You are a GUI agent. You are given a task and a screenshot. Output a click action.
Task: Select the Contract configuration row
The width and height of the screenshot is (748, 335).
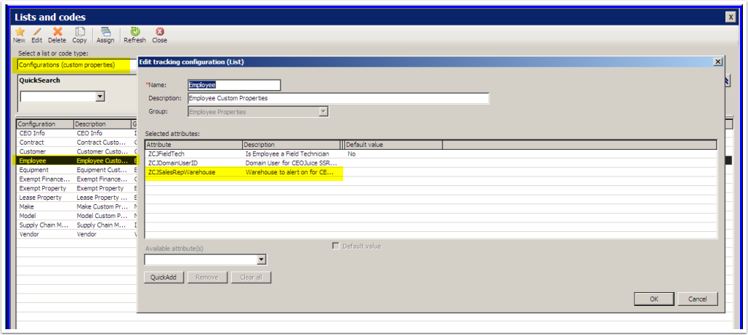pos(77,142)
